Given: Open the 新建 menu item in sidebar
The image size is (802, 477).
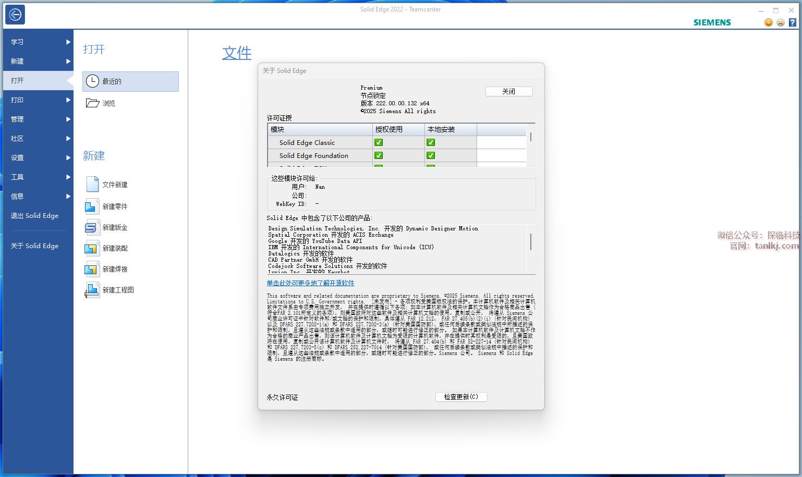Looking at the screenshot, I should [38, 61].
